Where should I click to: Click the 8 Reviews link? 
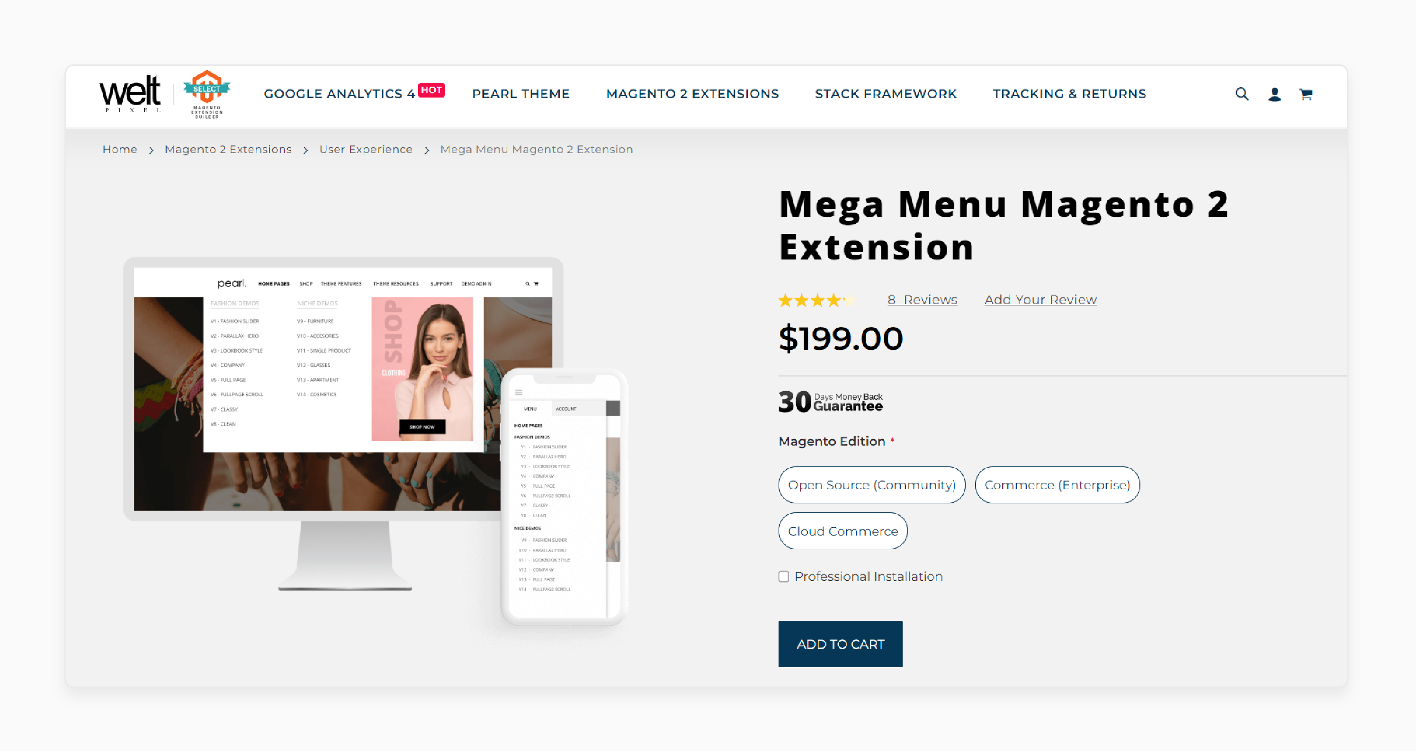923,300
